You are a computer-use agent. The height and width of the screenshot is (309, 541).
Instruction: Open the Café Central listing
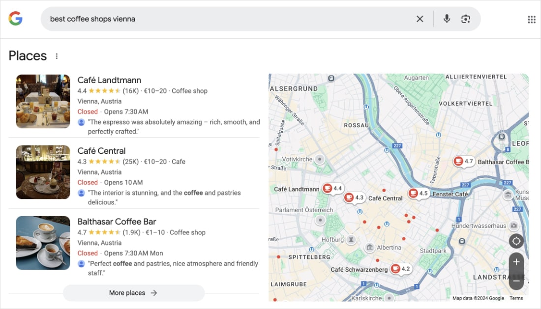click(101, 151)
